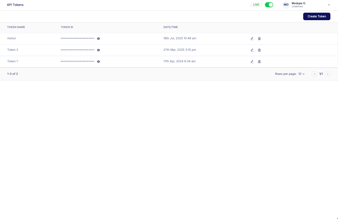Screen dimensions: 338x219
Task: Click the Create Token button
Action: [x=317, y=17]
